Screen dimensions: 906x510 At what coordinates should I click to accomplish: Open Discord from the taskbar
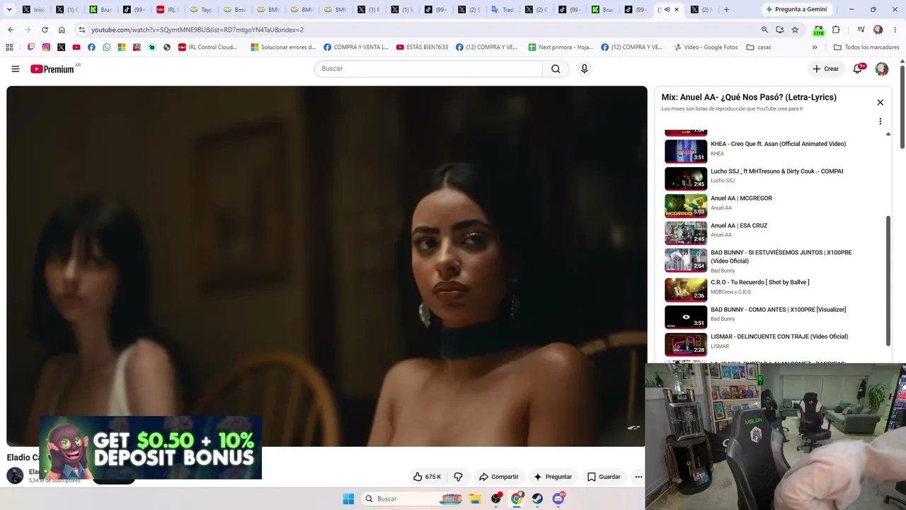558,499
